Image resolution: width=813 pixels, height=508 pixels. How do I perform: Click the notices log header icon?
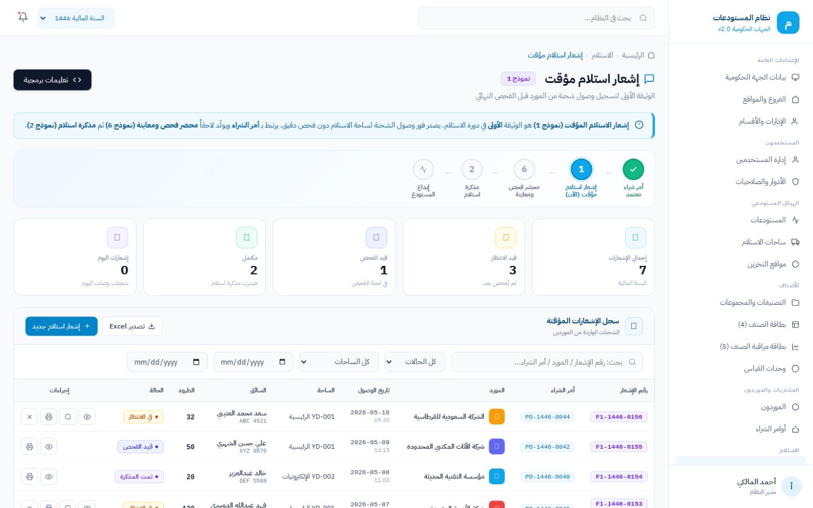[x=634, y=326]
